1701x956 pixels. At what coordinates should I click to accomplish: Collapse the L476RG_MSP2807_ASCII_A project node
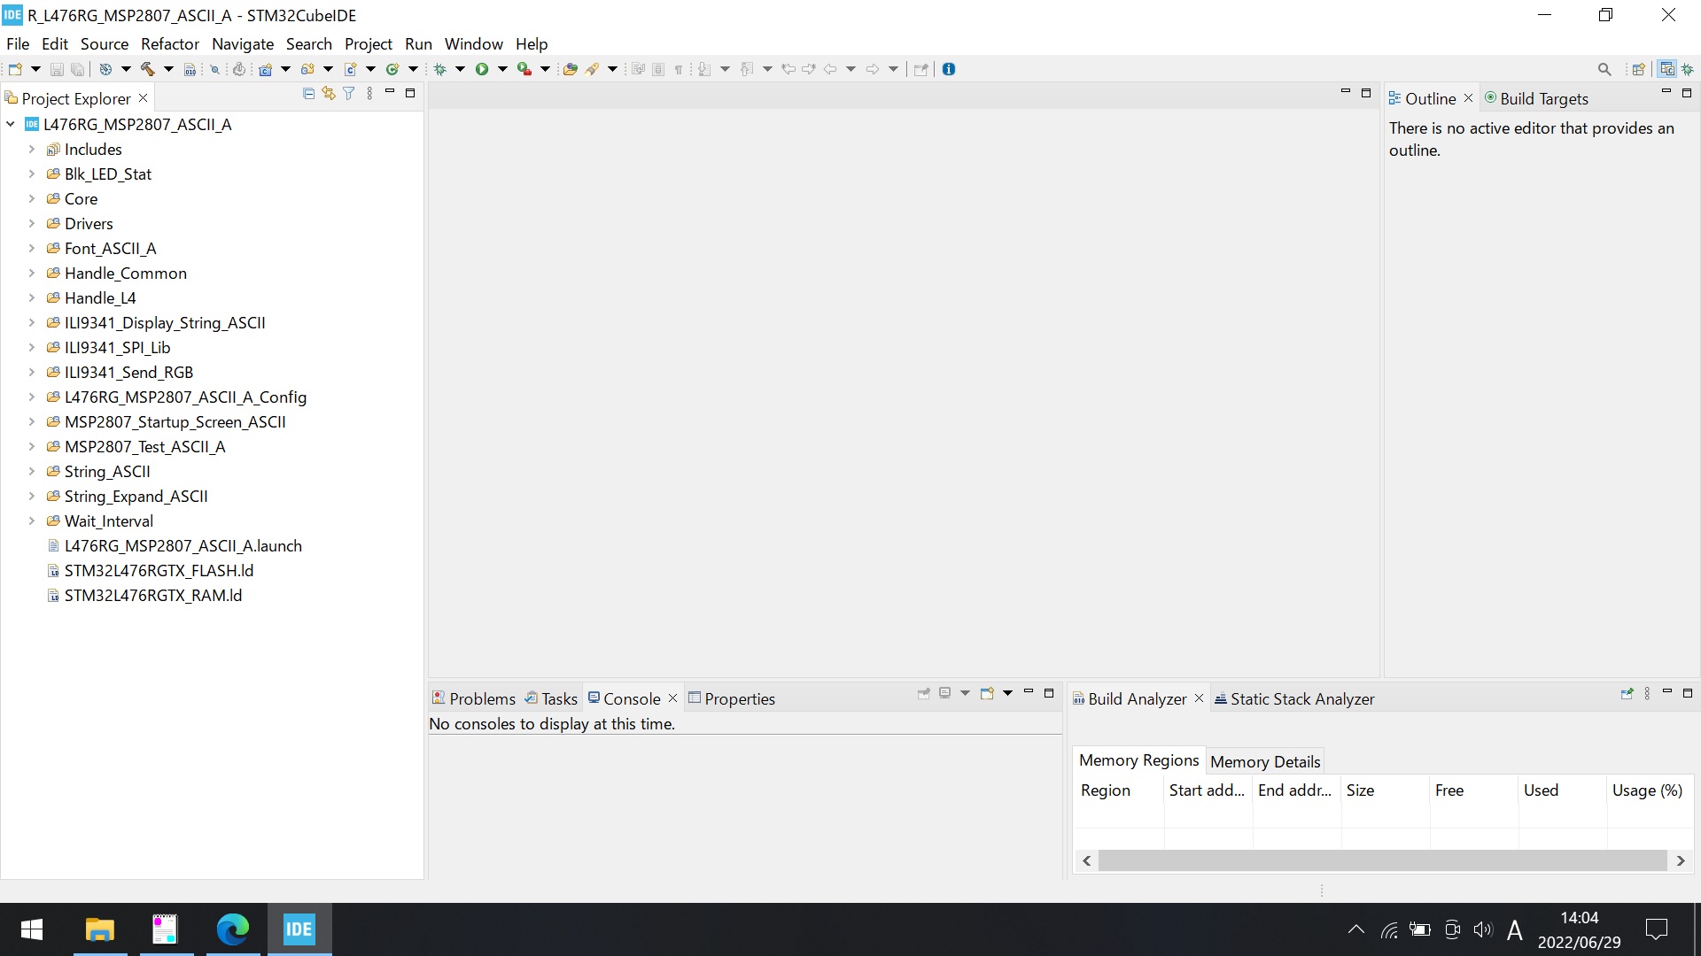click(x=11, y=125)
